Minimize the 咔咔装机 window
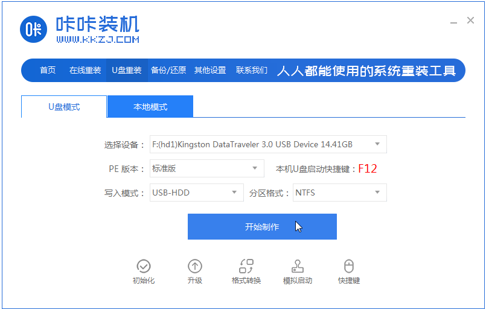 coord(453,22)
